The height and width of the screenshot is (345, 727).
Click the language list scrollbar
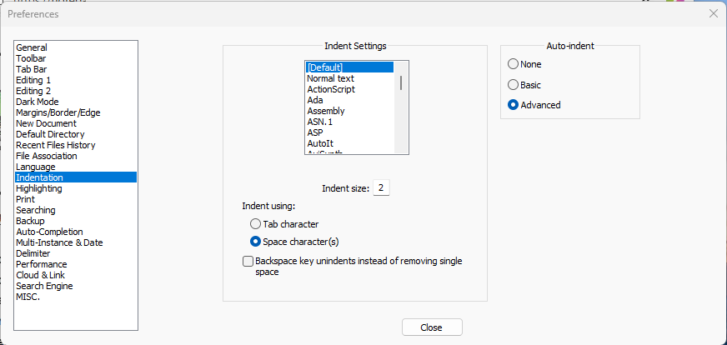[x=402, y=83]
